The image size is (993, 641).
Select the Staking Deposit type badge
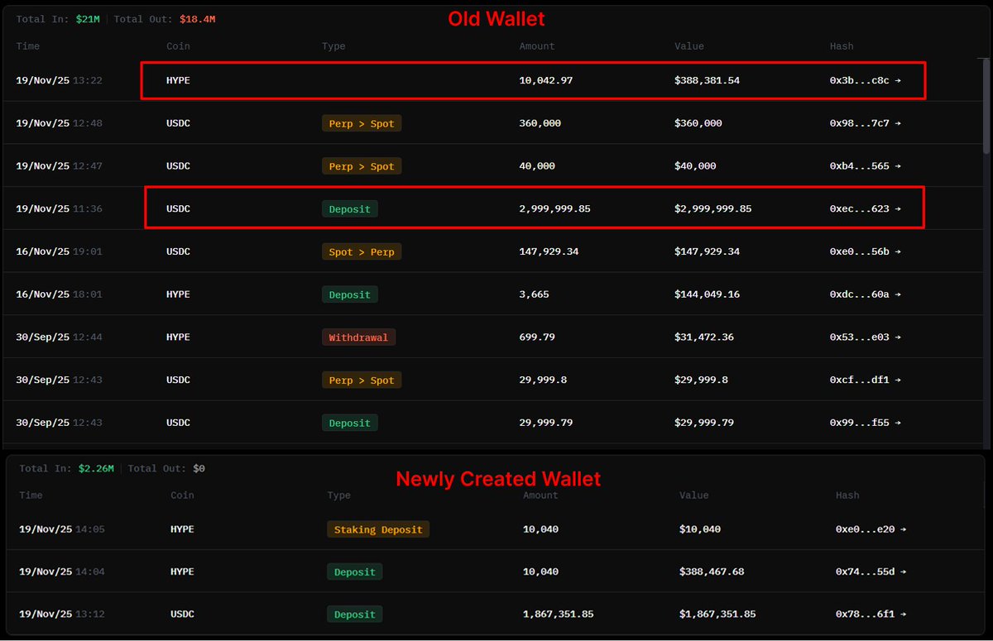[x=378, y=529]
